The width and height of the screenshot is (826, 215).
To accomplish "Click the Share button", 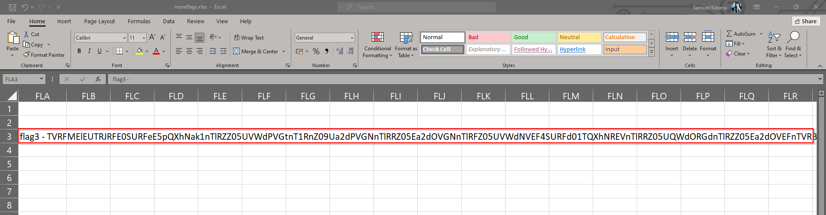I will click(x=806, y=21).
